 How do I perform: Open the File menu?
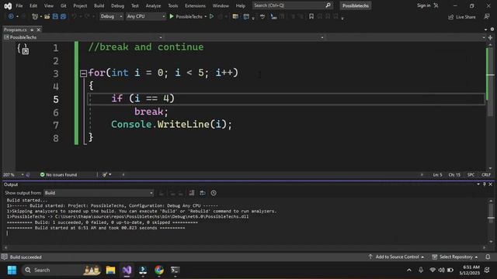pos(19,5)
